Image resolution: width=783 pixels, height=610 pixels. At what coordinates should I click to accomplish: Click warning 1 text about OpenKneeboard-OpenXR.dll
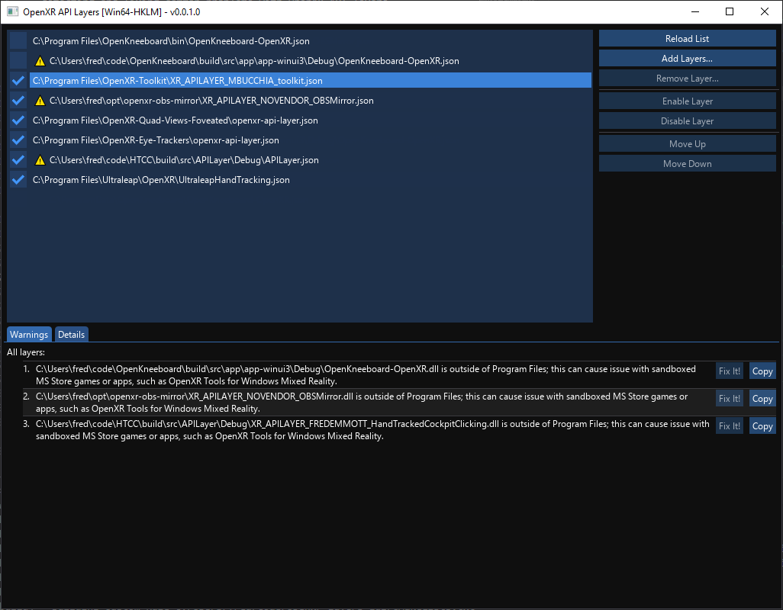click(366, 375)
